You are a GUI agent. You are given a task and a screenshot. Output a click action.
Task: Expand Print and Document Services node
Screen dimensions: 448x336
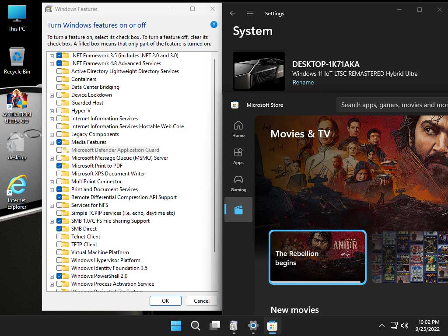(52, 190)
